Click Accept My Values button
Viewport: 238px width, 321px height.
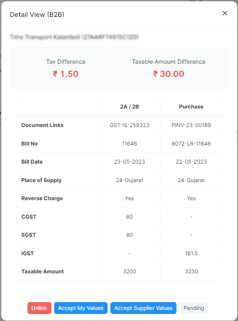pyautogui.click(x=81, y=308)
